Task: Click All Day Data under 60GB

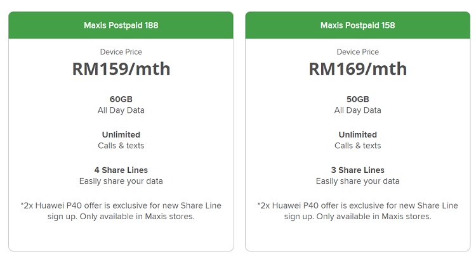Action: (121, 110)
